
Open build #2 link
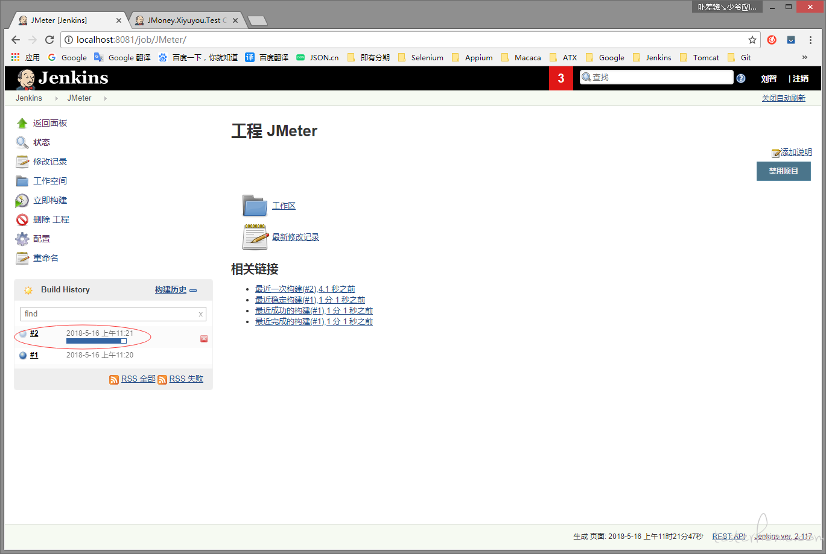click(x=34, y=333)
